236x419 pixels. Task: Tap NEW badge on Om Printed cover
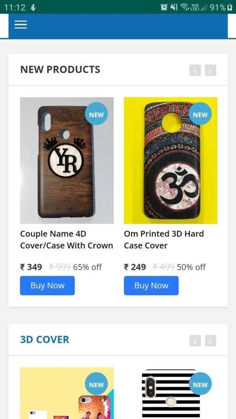pyautogui.click(x=200, y=114)
